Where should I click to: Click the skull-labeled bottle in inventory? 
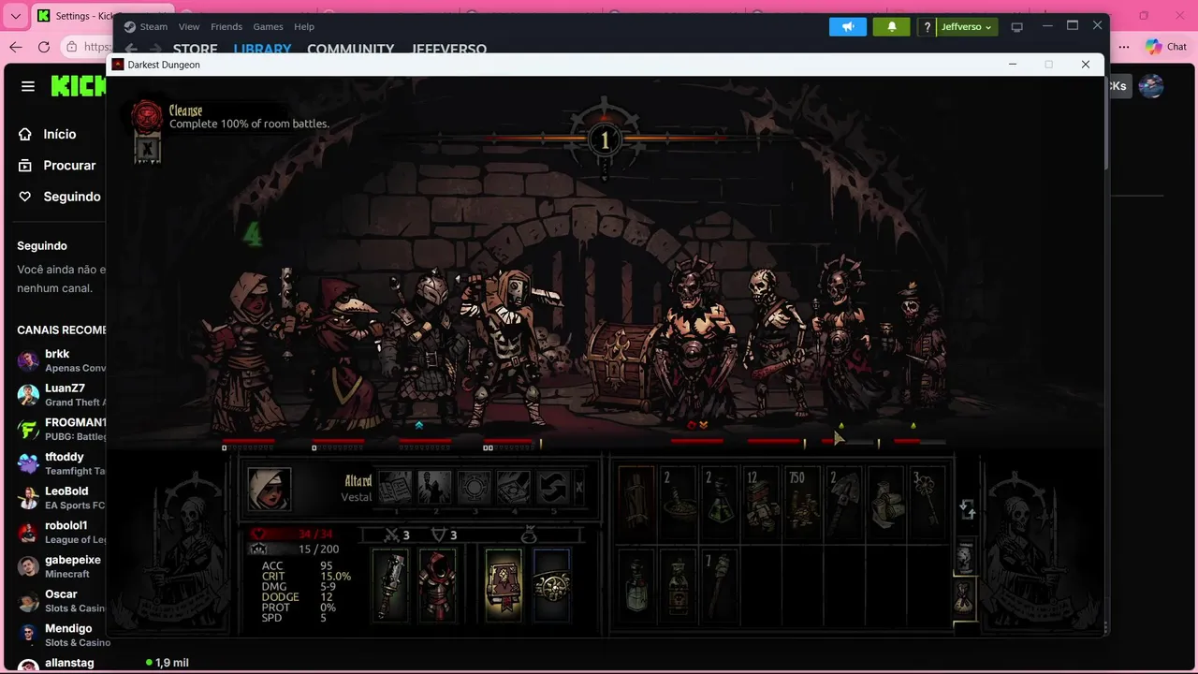click(678, 586)
